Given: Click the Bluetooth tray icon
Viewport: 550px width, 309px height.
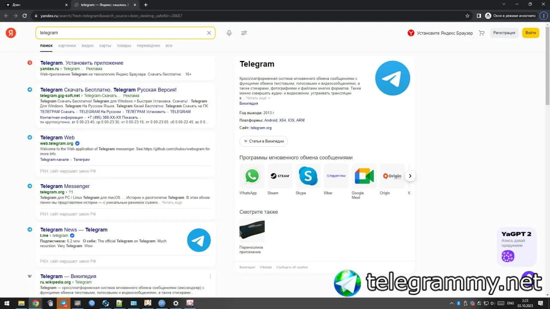Looking at the screenshot, I should tap(458, 303).
